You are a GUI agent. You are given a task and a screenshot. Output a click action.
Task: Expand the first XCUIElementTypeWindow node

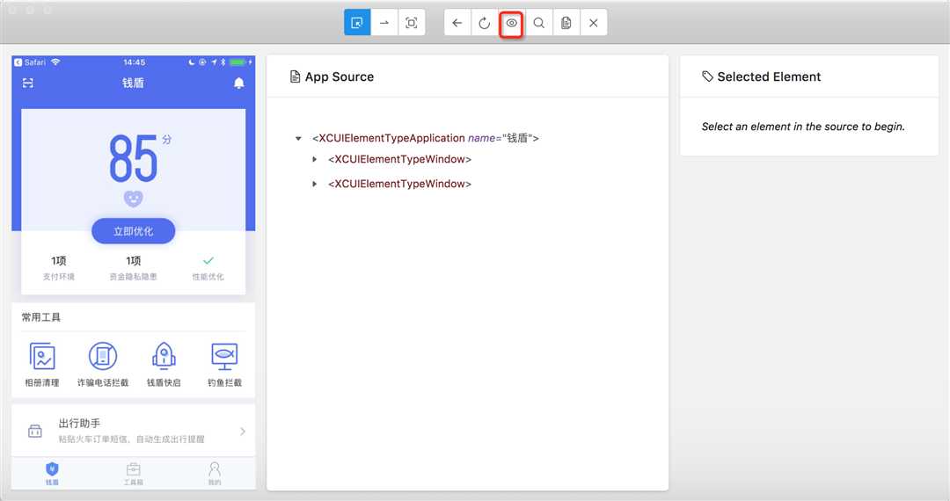coord(314,159)
